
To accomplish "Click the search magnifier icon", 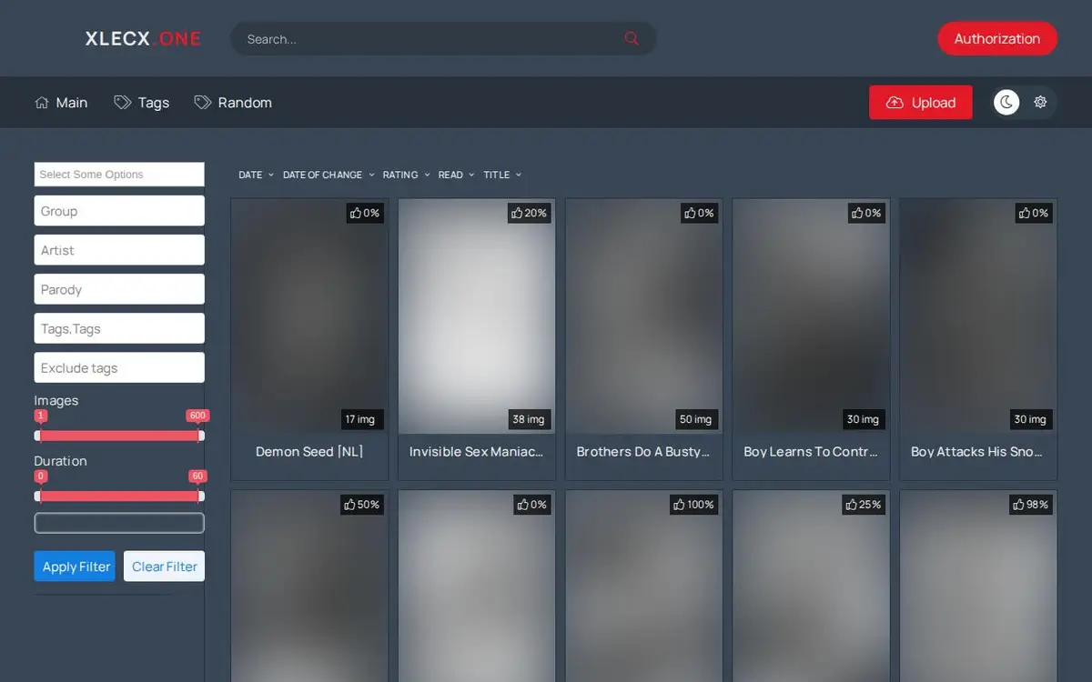I will (632, 38).
